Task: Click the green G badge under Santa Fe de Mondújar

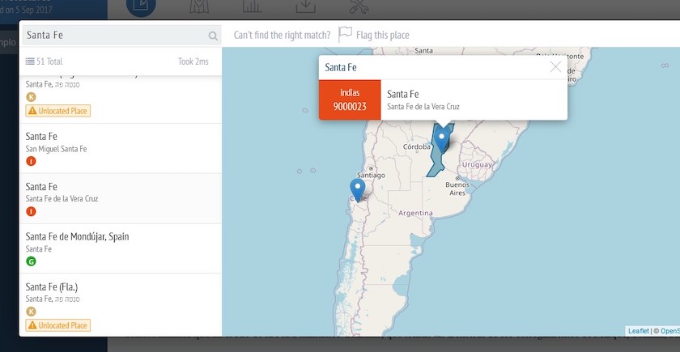Action: tap(31, 261)
